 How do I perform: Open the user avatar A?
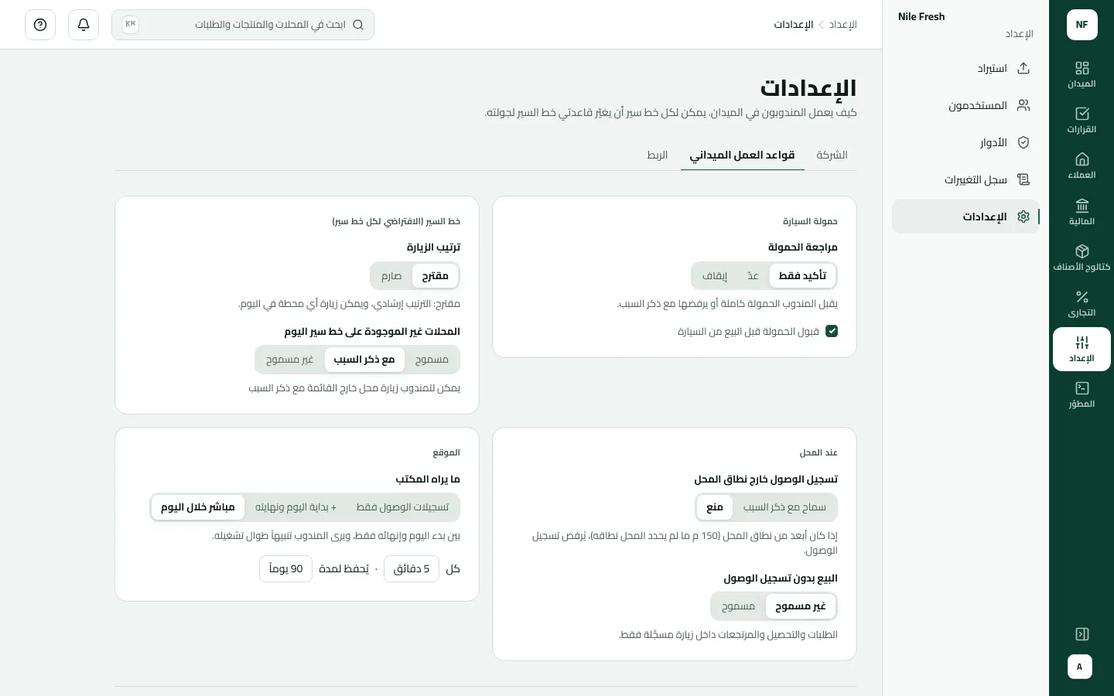point(1080,667)
